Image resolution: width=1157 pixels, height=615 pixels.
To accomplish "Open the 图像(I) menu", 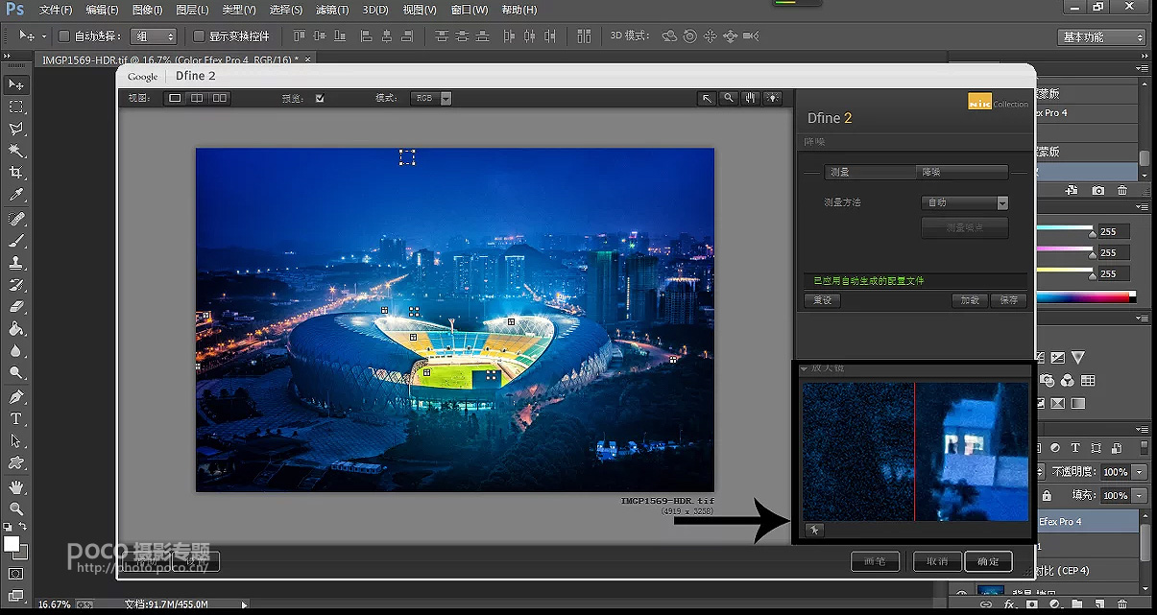I will [x=147, y=10].
